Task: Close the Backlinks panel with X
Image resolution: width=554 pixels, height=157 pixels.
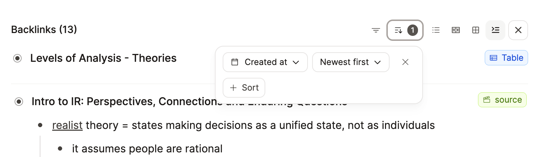Action: (x=518, y=30)
